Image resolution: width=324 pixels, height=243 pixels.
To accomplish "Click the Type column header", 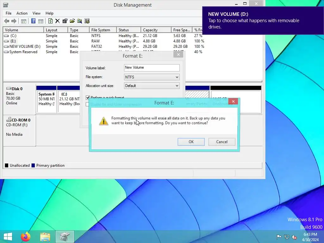I will click(78, 30).
